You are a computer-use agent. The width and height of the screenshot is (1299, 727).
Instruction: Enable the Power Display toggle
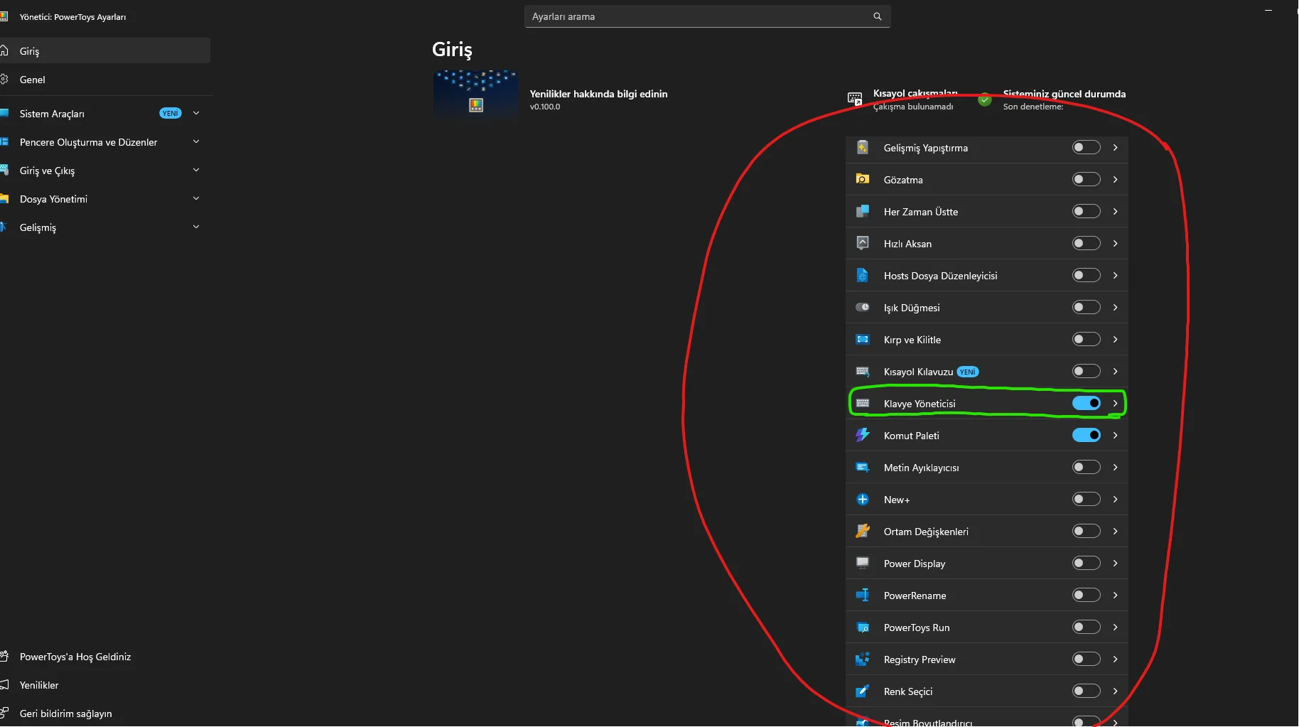tap(1086, 563)
